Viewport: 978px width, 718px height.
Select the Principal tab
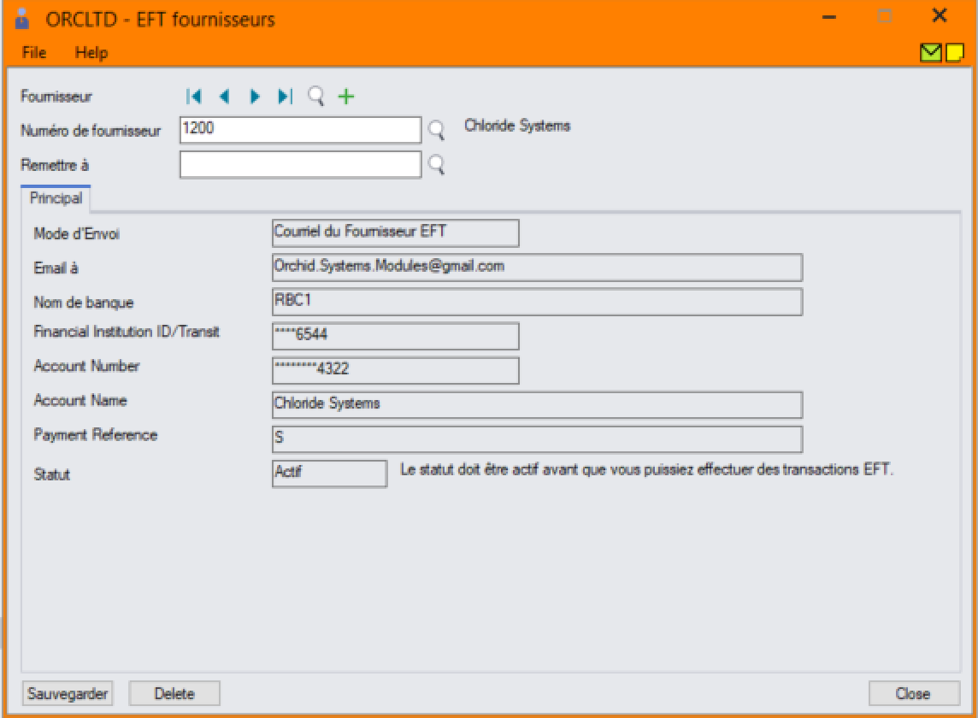(56, 197)
